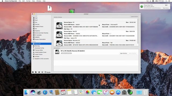Open Notification Center in menu bar

pyautogui.click(x=169, y=1)
